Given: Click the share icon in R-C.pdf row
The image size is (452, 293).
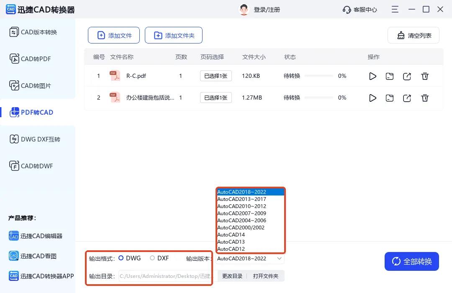Looking at the screenshot, I should tap(407, 76).
